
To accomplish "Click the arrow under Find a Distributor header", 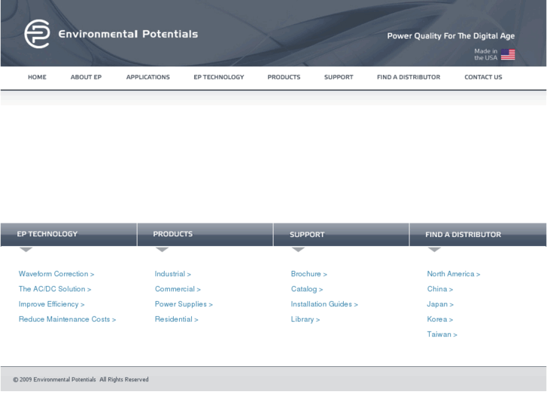I will 434,250.
